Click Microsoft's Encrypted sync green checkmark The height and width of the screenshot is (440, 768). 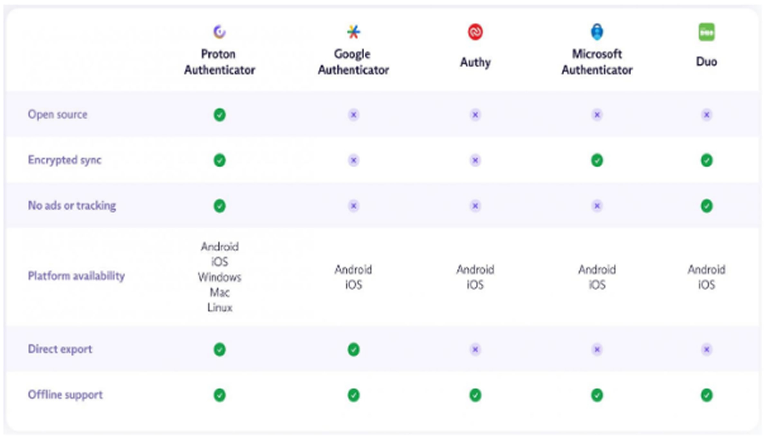coord(597,160)
